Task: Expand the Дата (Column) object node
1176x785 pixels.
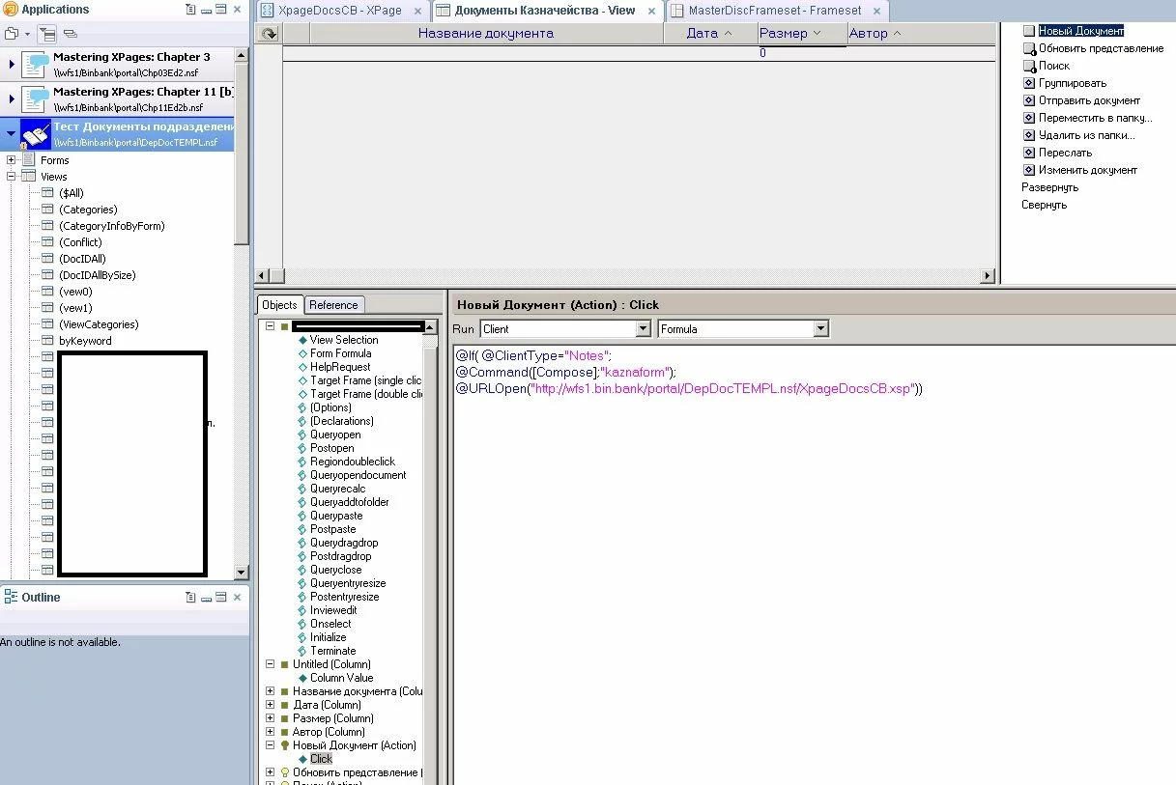Action: (271, 705)
